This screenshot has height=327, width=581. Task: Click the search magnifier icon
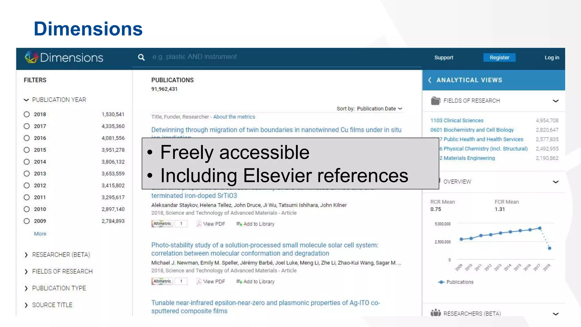(141, 57)
